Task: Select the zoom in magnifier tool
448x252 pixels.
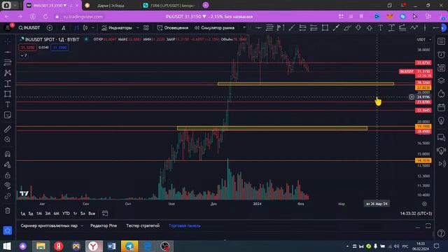Action: click(x=8, y=139)
